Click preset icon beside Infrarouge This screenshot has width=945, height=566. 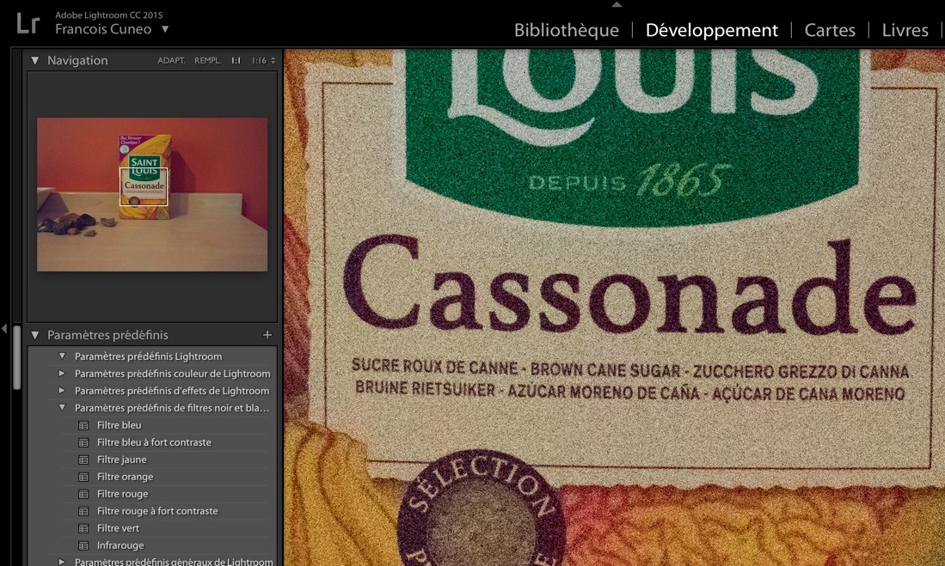click(83, 545)
